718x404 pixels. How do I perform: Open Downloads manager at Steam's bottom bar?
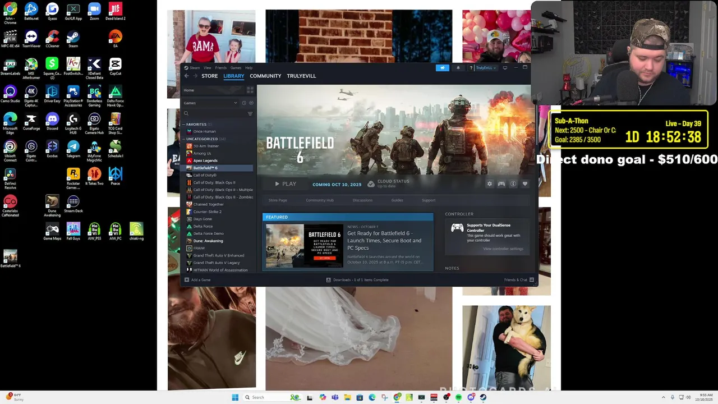click(x=357, y=279)
